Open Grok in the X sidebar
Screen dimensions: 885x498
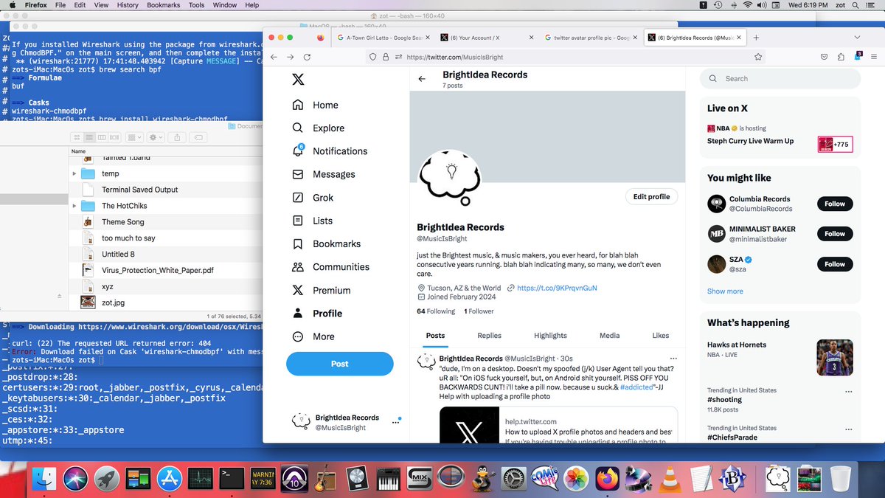pyautogui.click(x=313, y=198)
